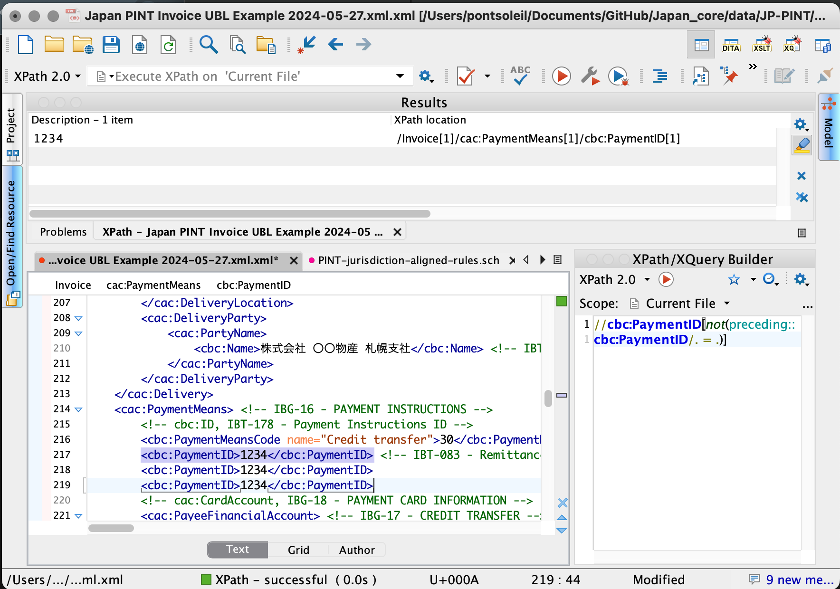
Task: Switch to Author editing mode
Action: pyautogui.click(x=357, y=550)
